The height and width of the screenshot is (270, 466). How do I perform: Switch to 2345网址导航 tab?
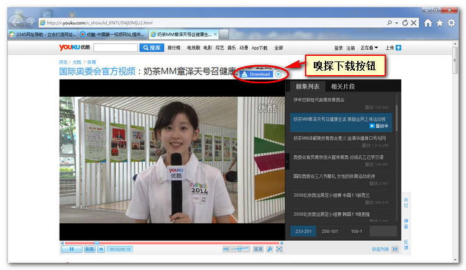[x=43, y=35]
